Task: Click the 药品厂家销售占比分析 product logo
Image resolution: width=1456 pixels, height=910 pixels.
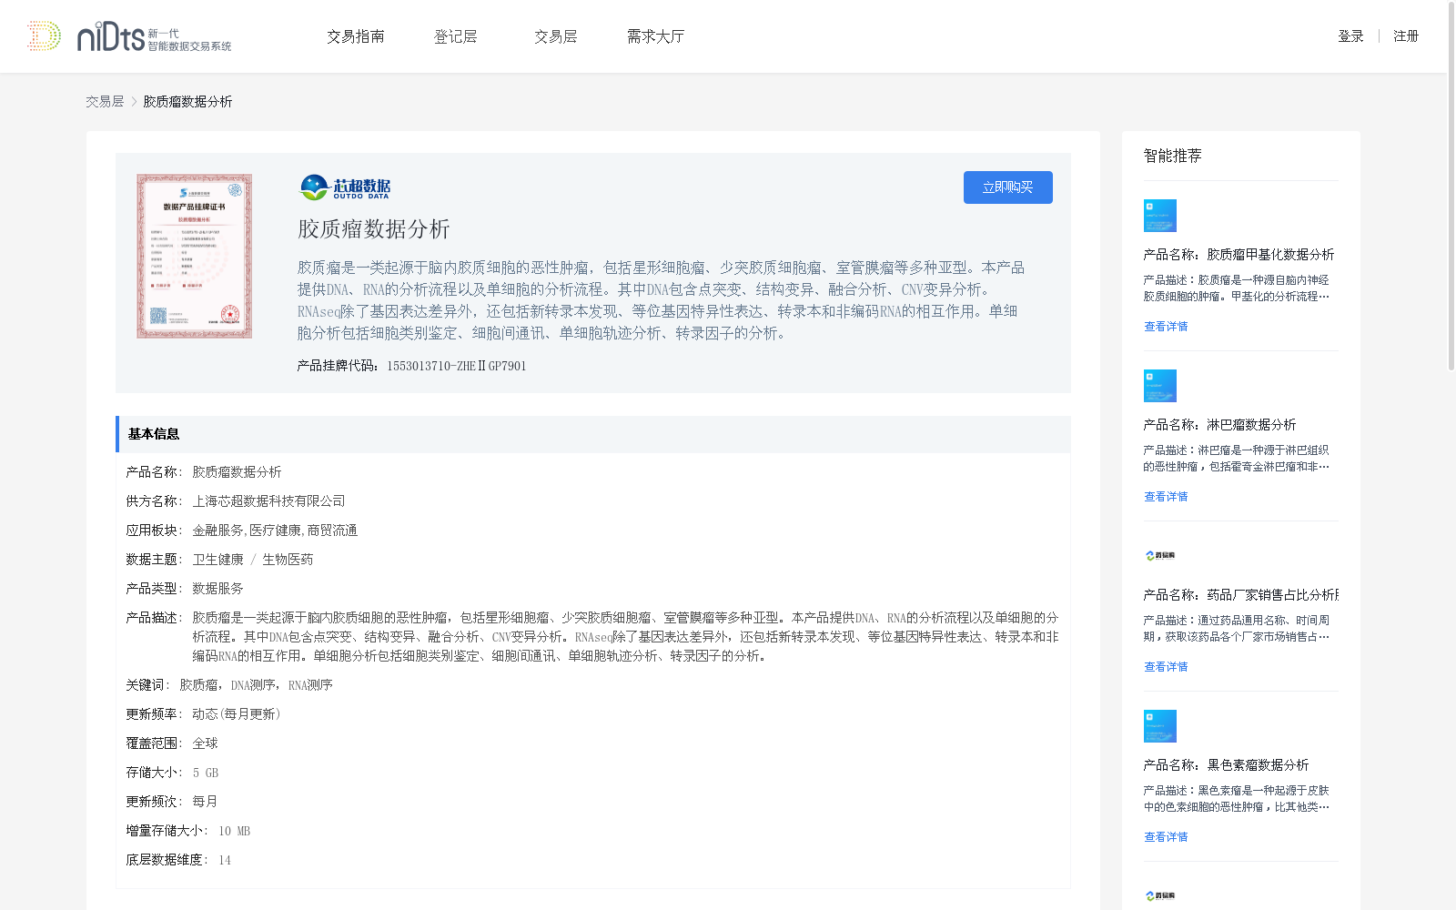Action: point(1160,555)
